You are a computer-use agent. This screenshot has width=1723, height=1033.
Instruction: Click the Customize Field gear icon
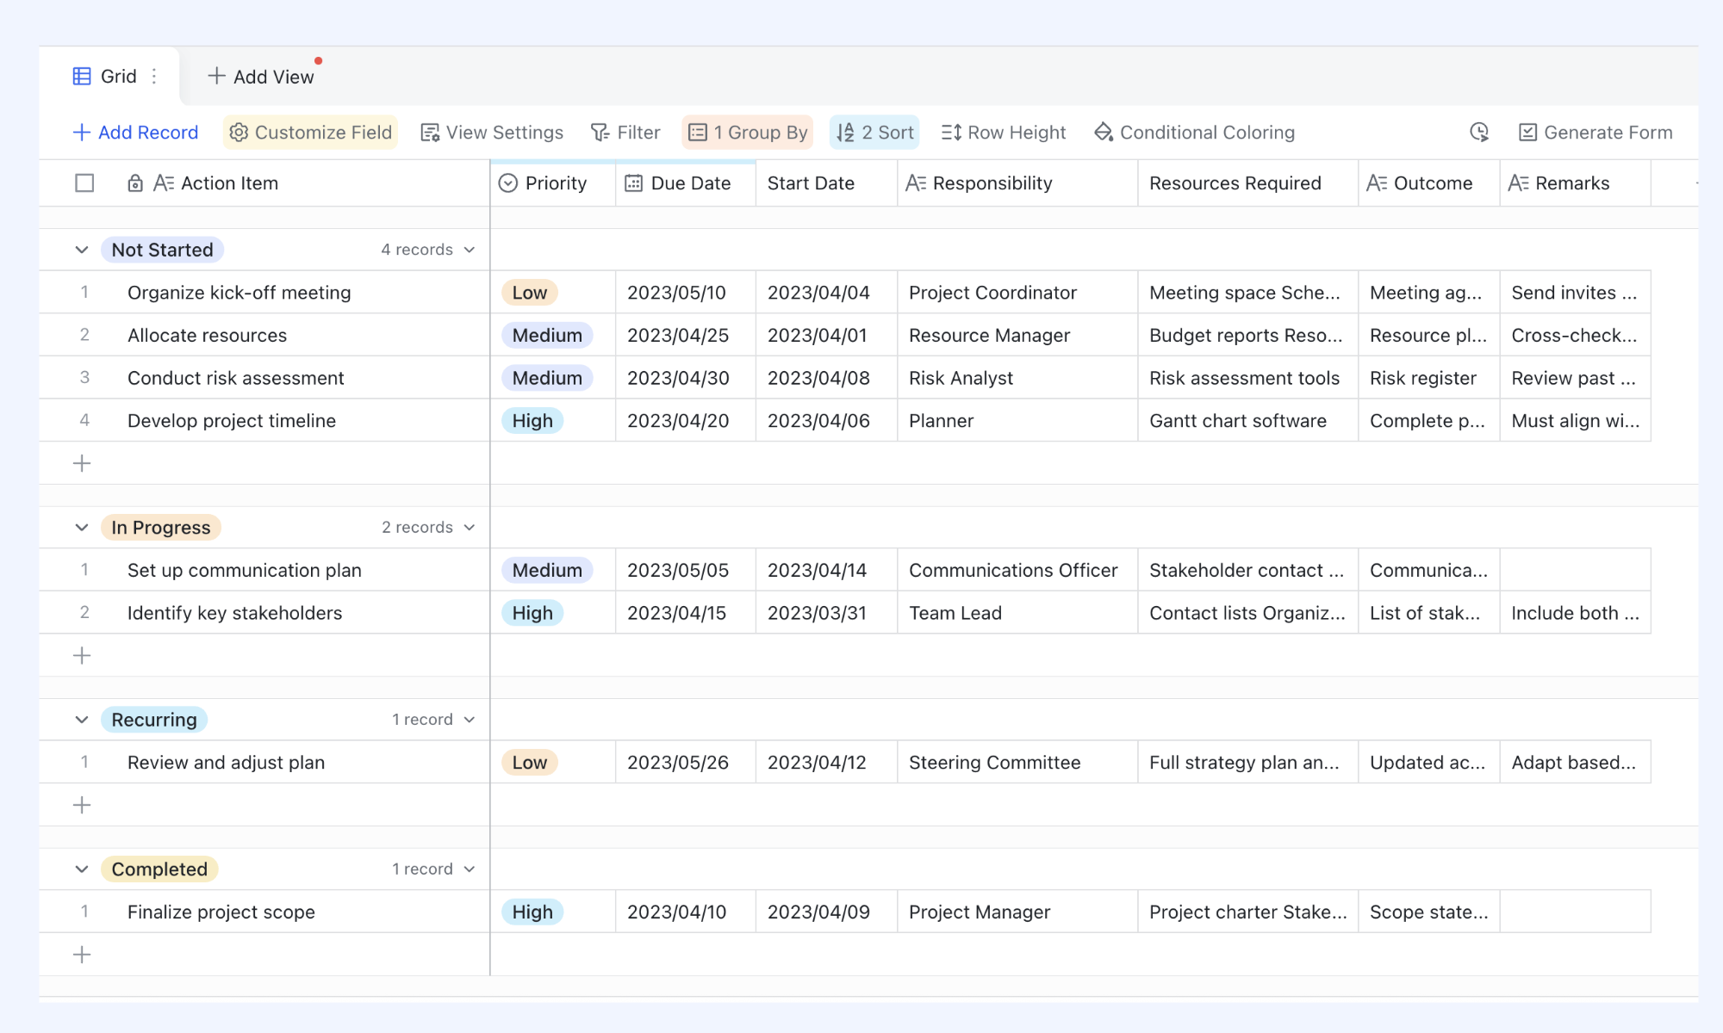[x=239, y=132]
